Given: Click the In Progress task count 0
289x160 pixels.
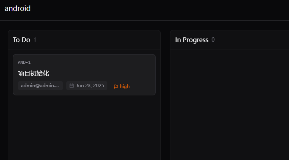Looking at the screenshot, I should 213,40.
